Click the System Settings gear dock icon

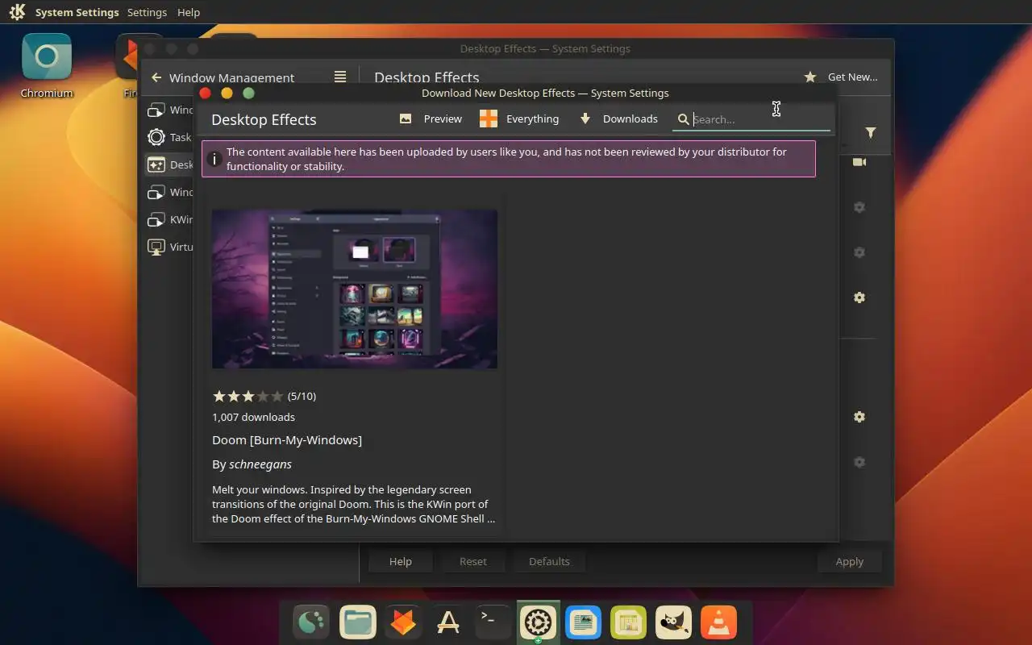point(538,623)
